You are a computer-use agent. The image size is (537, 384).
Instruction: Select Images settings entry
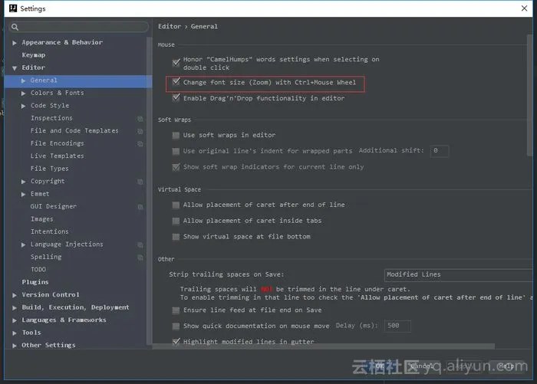(x=41, y=219)
